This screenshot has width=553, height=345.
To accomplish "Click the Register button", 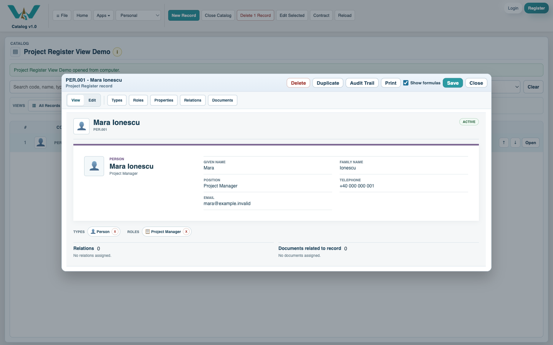I will tap(536, 8).
